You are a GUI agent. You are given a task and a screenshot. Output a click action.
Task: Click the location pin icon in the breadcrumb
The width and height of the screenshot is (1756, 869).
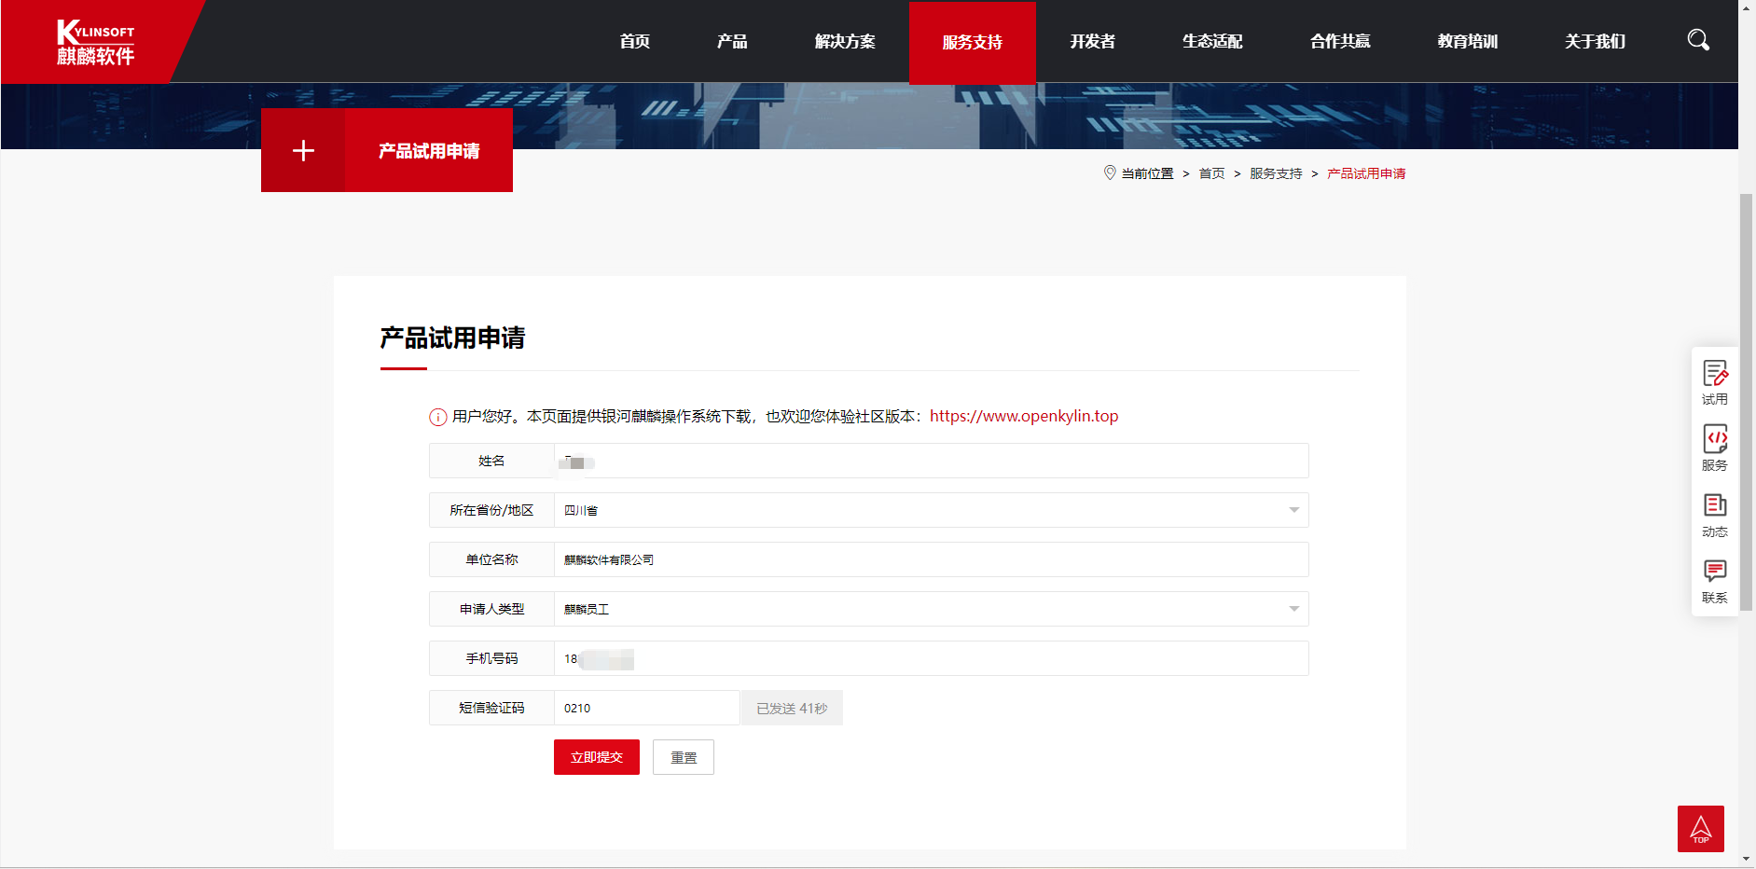1109,172
